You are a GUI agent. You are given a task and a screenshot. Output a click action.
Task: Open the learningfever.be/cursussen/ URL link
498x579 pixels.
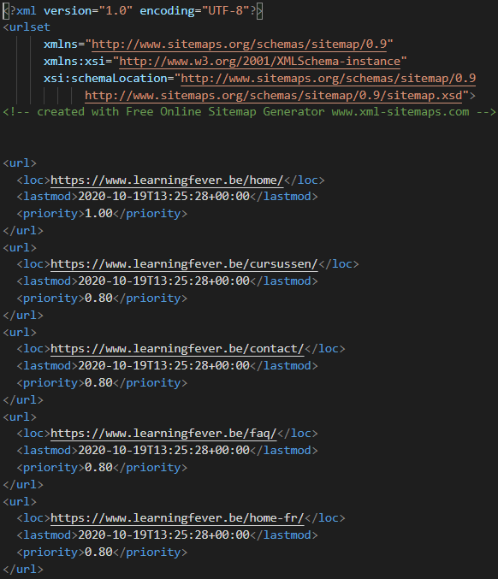tap(184, 264)
